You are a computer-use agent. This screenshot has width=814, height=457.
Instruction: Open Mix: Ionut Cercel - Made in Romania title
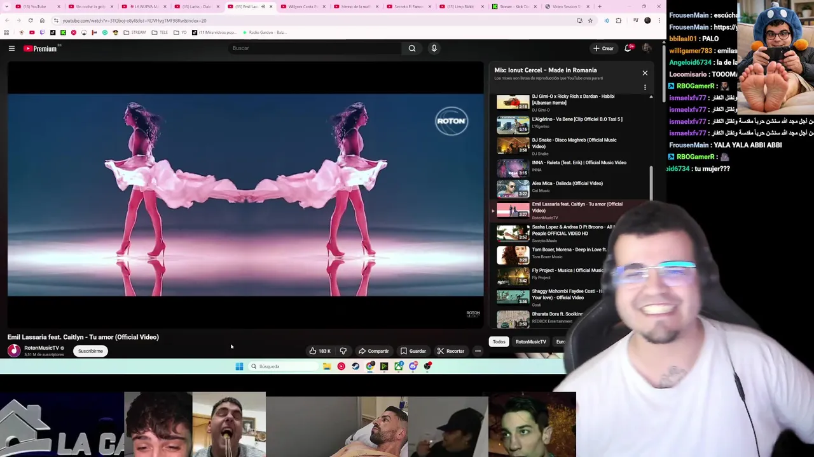coord(546,70)
